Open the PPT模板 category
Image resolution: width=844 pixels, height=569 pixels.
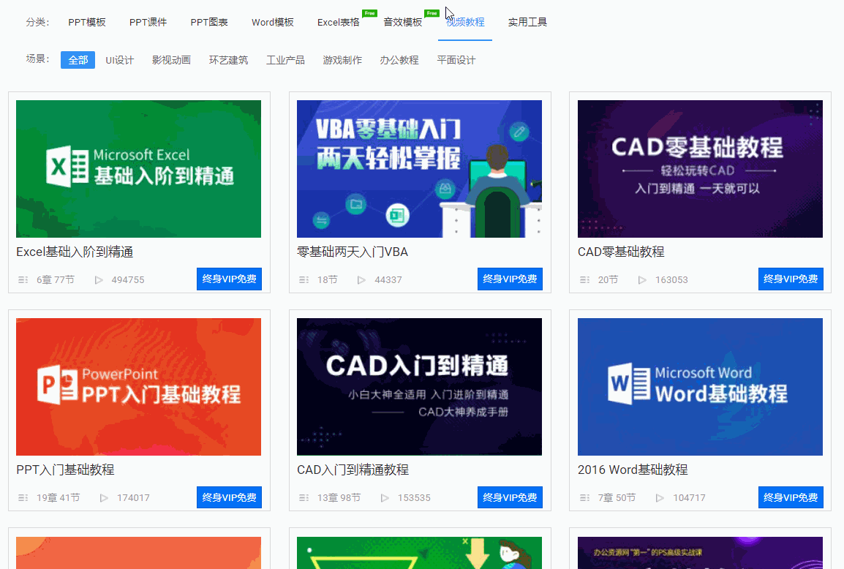pos(86,22)
